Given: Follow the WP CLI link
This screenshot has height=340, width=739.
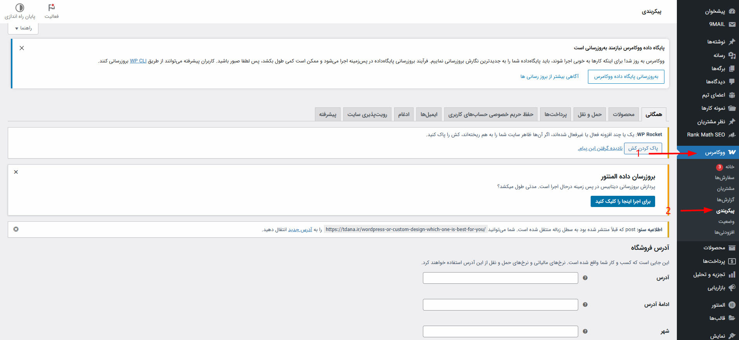Looking at the screenshot, I should tap(138, 61).
